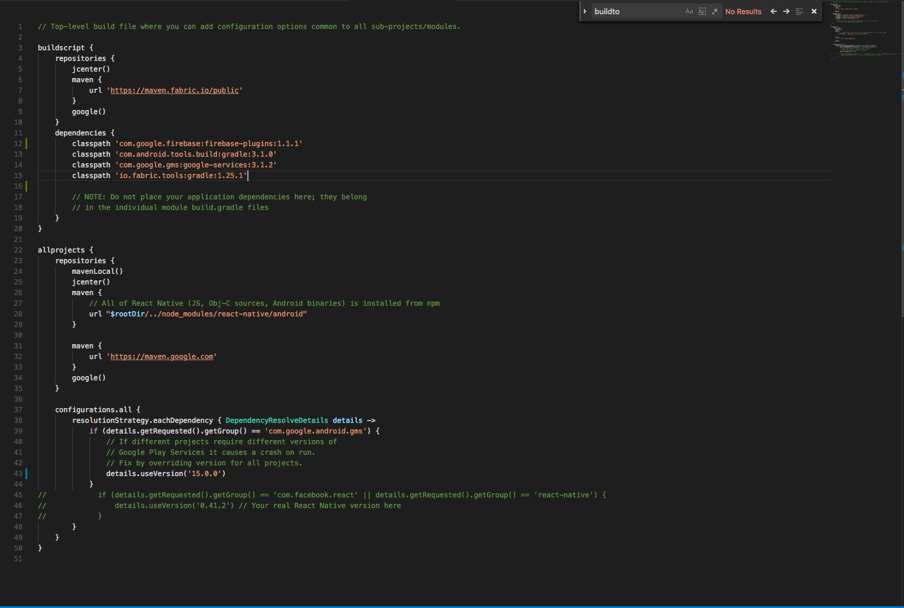Open the maven.google.com URL link
Screen dimensions: 904x608
162,357
